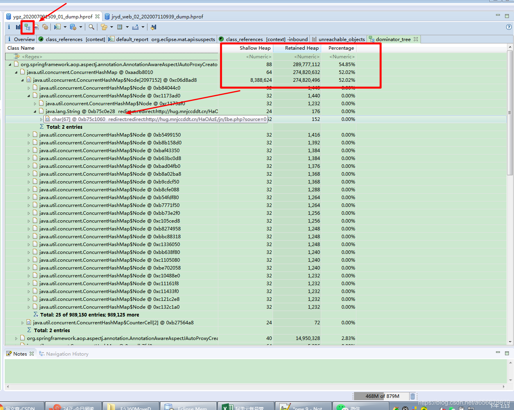
Task: Click the Class Name Regex filter field
Action: pos(111,56)
